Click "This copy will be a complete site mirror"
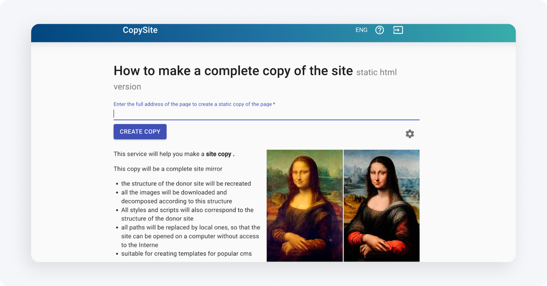 point(168,169)
